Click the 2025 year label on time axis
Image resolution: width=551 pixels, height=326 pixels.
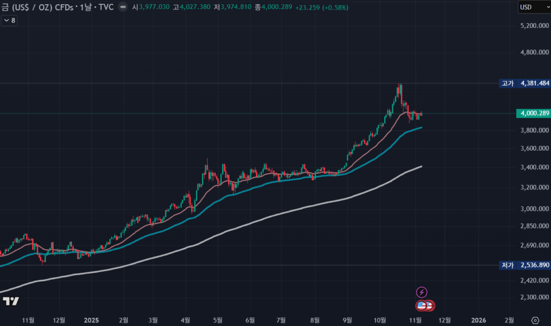pos(91,319)
